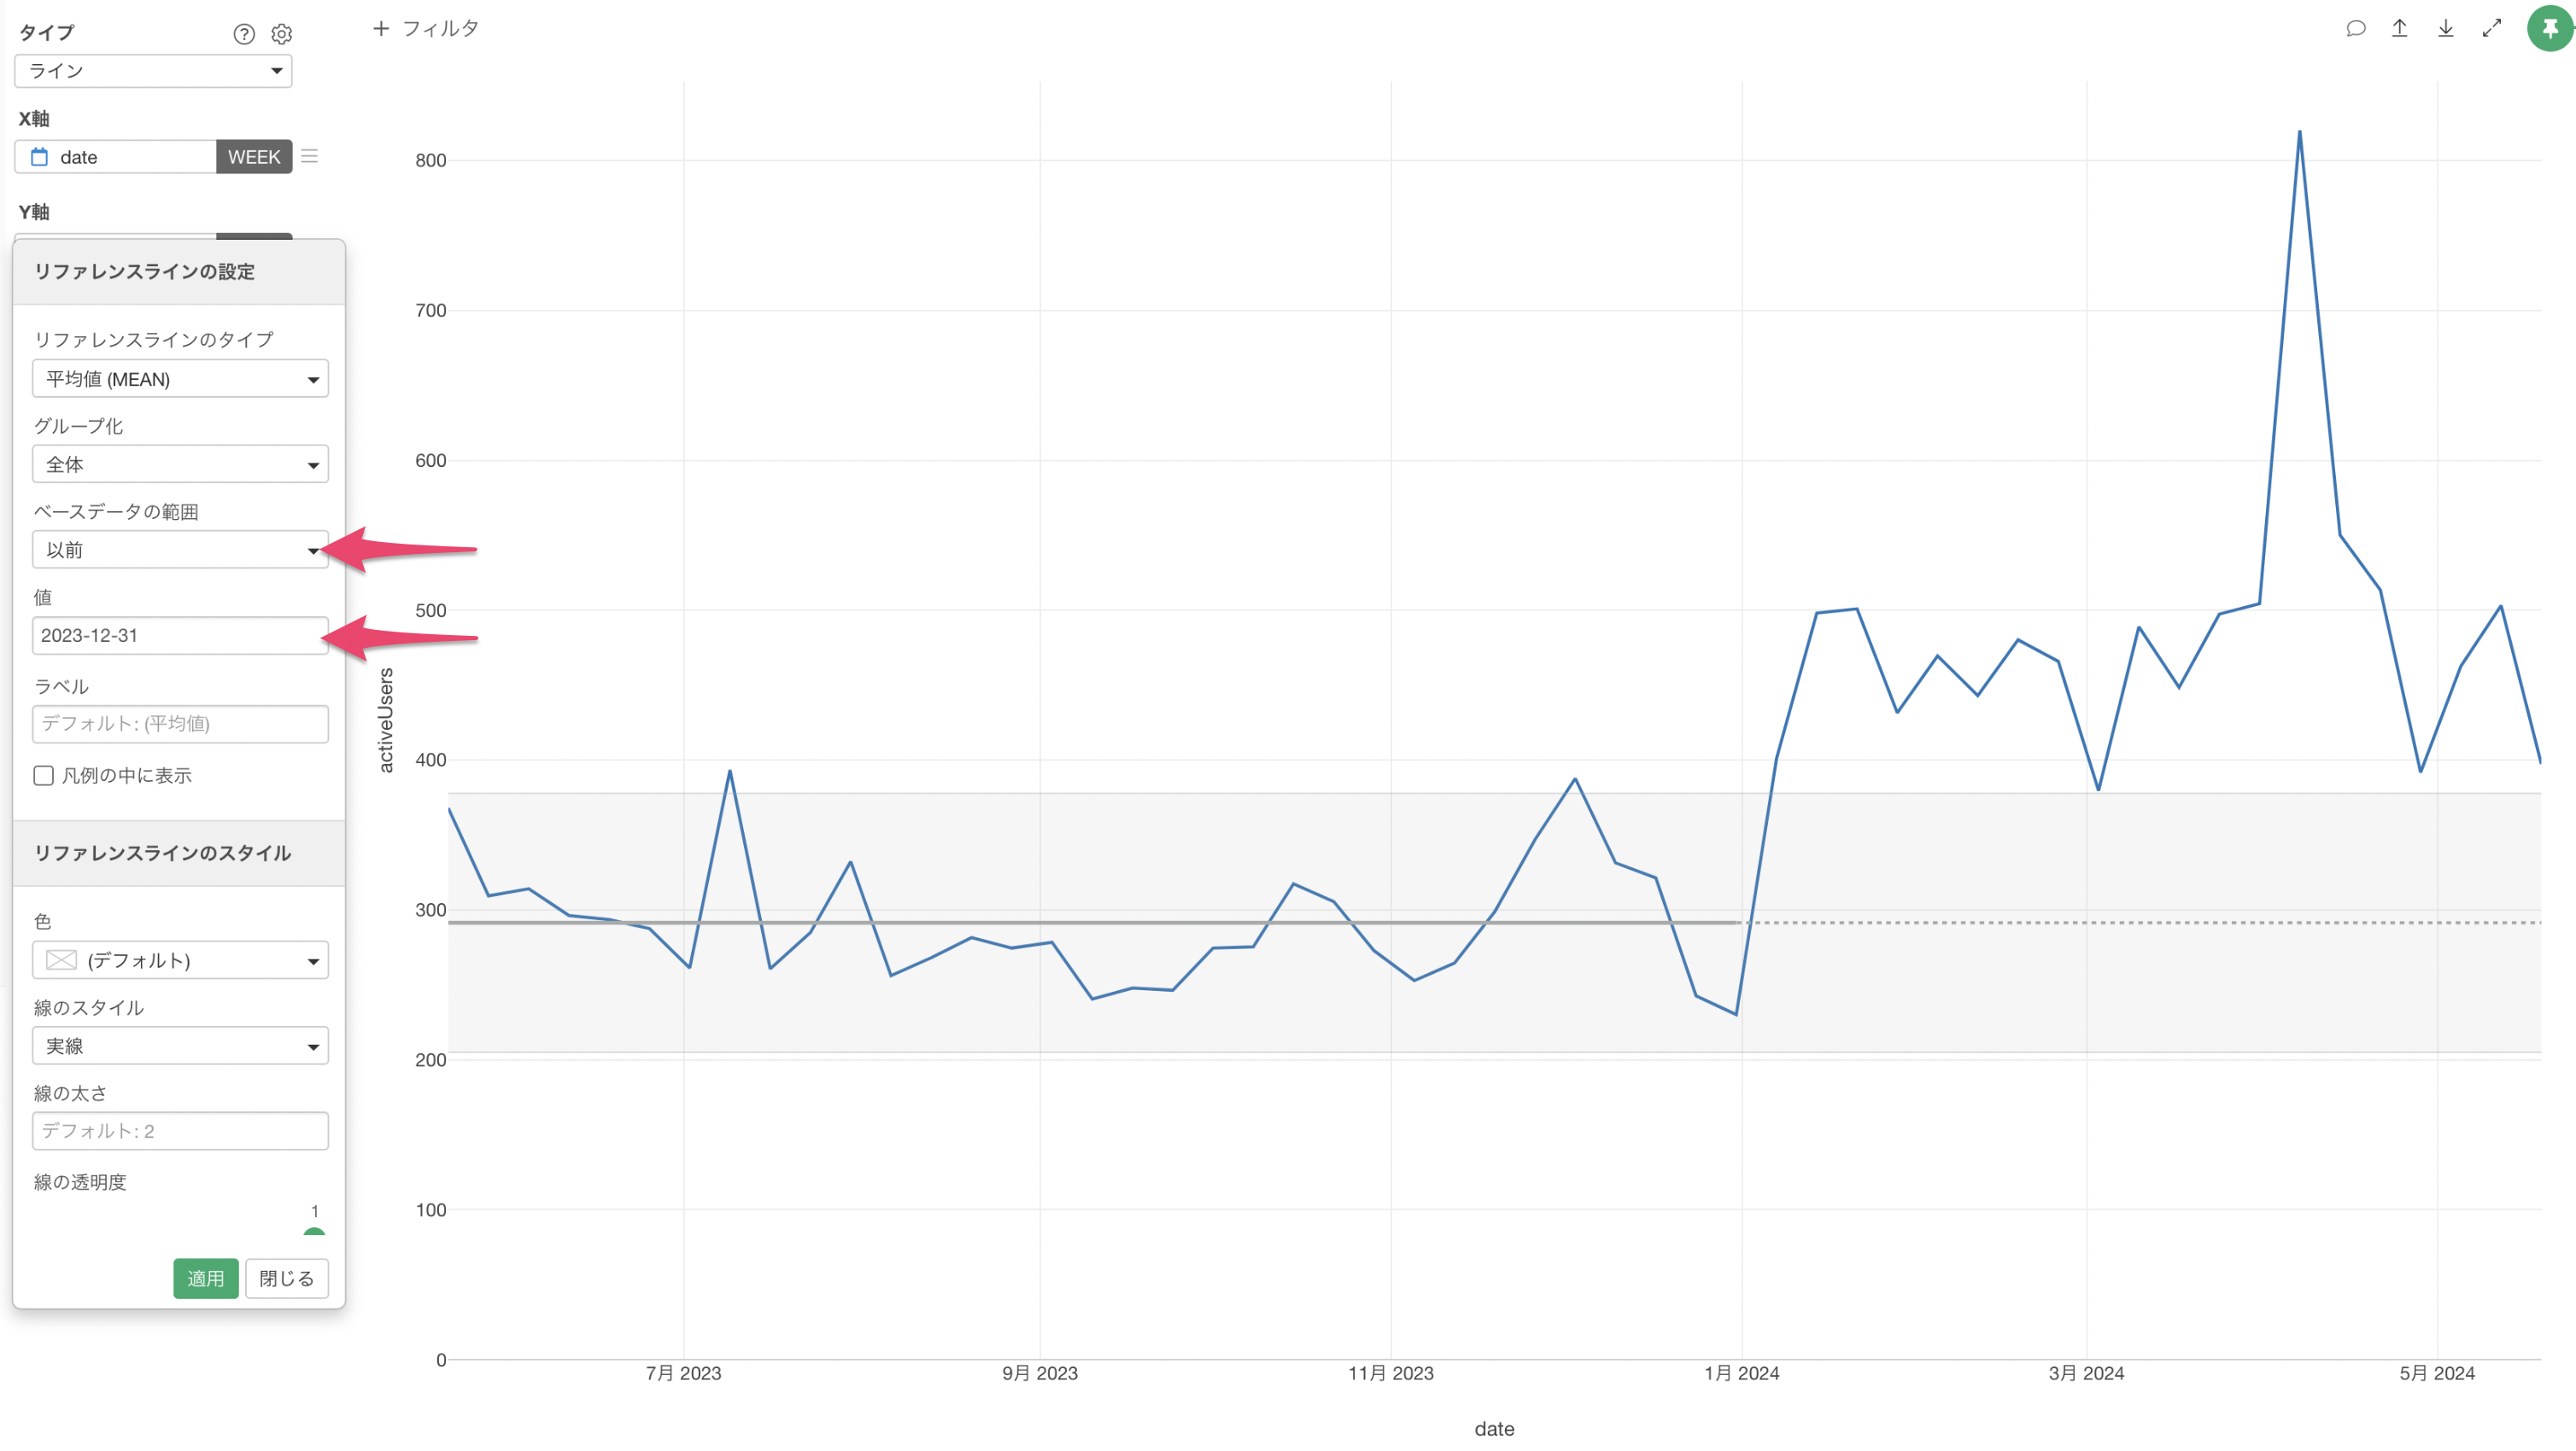Viewport: 2576px width, 1451px height.
Task: Click the 2023-12-31 value input field
Action: click(180, 636)
